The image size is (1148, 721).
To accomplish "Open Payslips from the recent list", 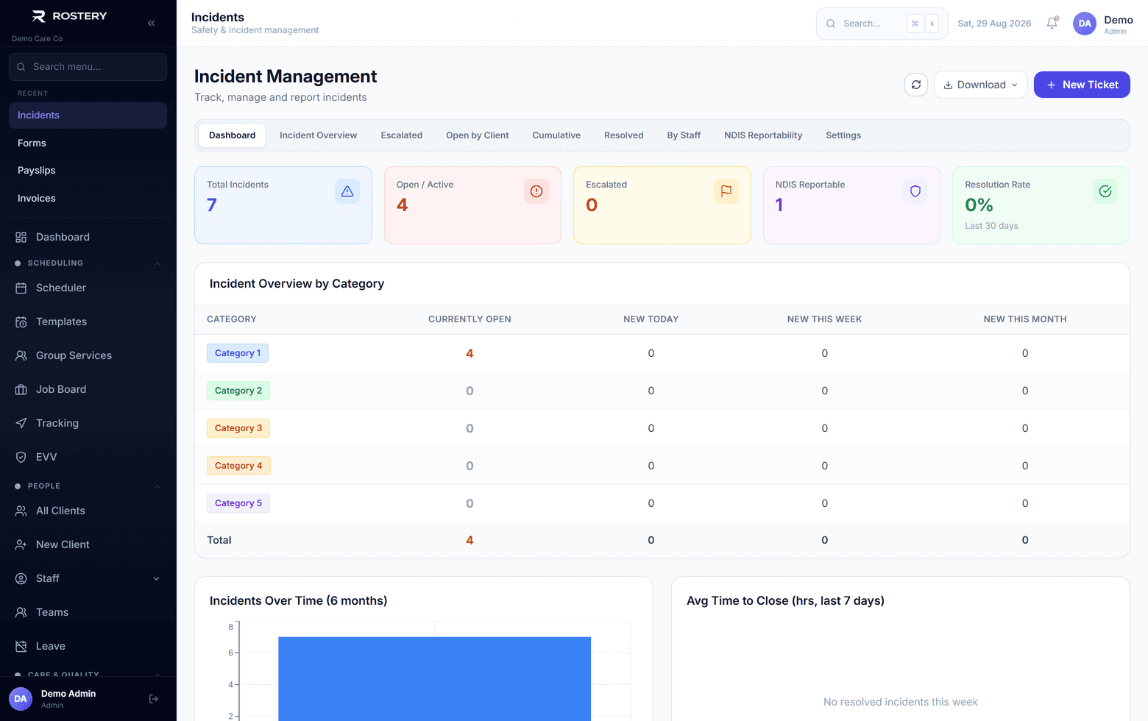I will coord(88,171).
